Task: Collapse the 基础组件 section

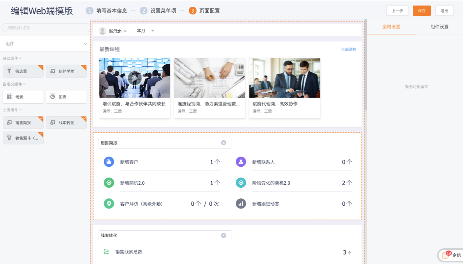Action: tap(12, 58)
